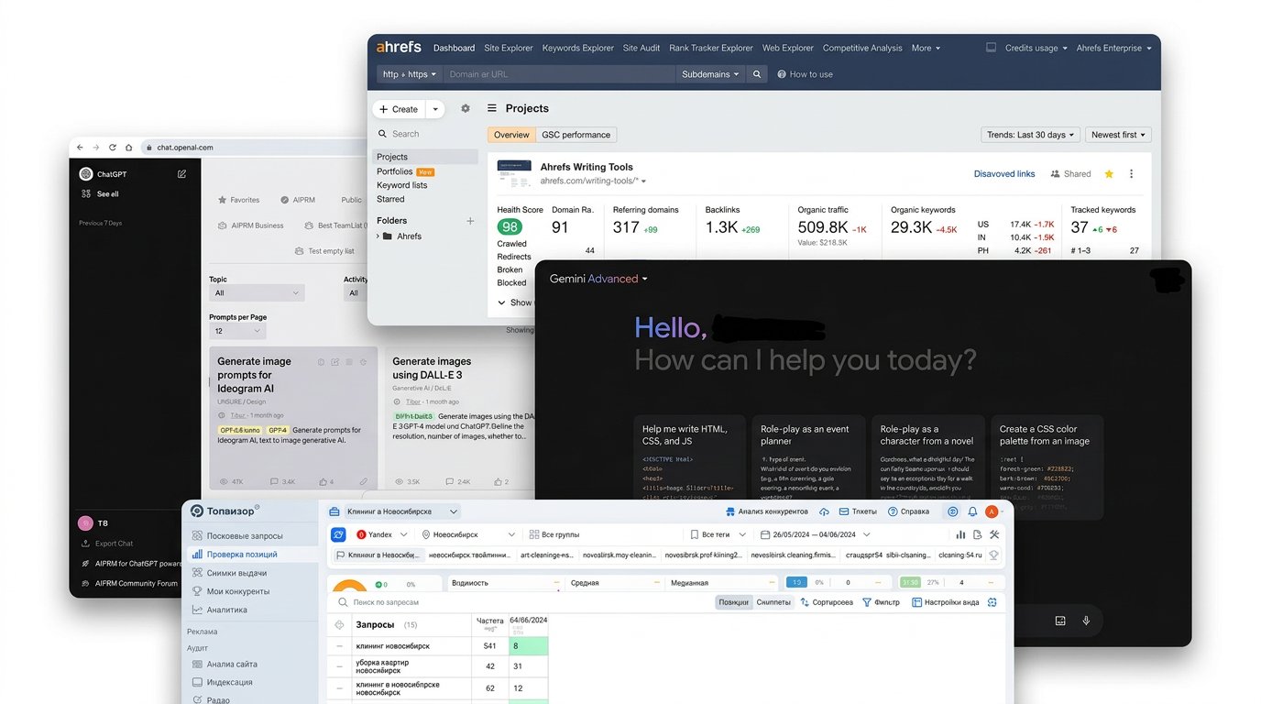Click the trophy icon at the end of the Topvisor competitor row

click(x=993, y=555)
